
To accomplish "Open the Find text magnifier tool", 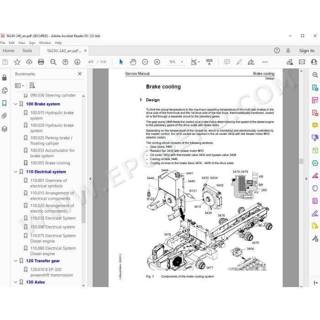I will [x=53, y=62].
